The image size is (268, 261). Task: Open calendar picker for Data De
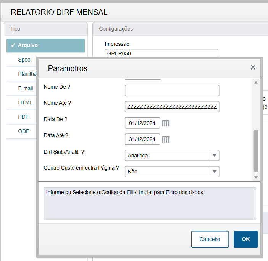[x=166, y=123]
